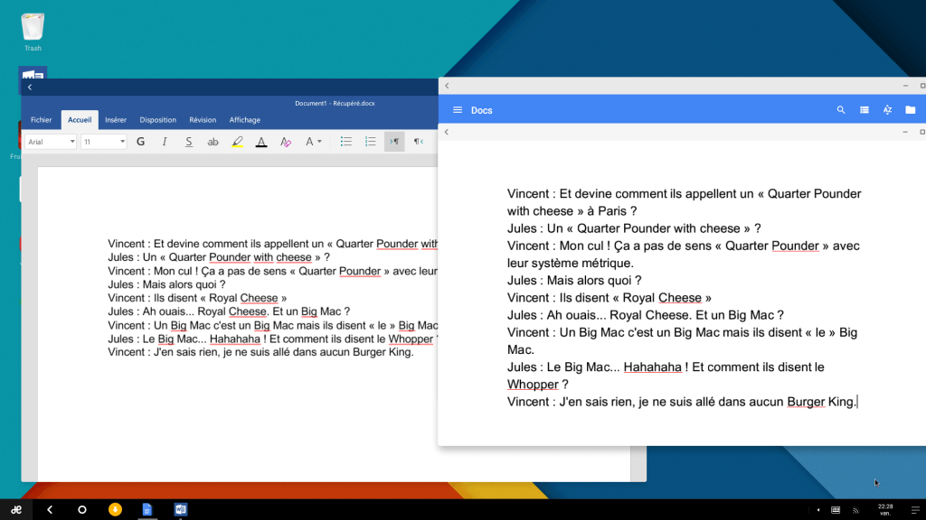Apply red font color in Word

pos(261,142)
